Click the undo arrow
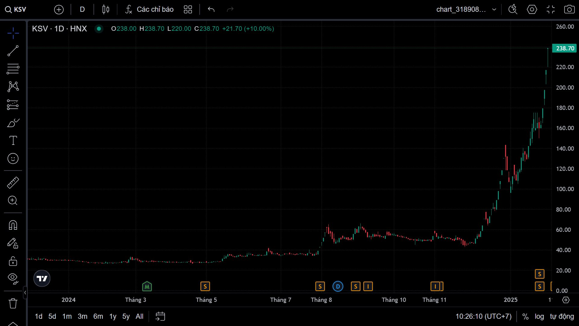Screen dimensions: 579x326 (211, 9)
